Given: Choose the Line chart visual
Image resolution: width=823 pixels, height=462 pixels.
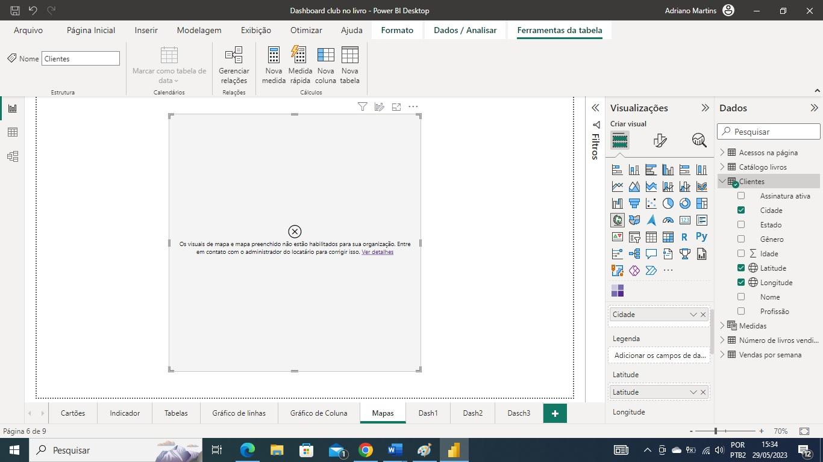Looking at the screenshot, I should [x=617, y=186].
